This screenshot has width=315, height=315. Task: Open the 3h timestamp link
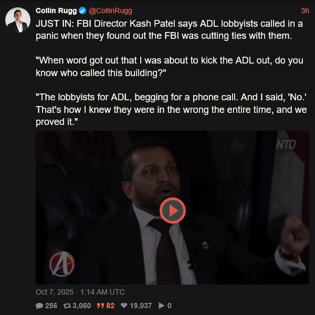[304, 10]
